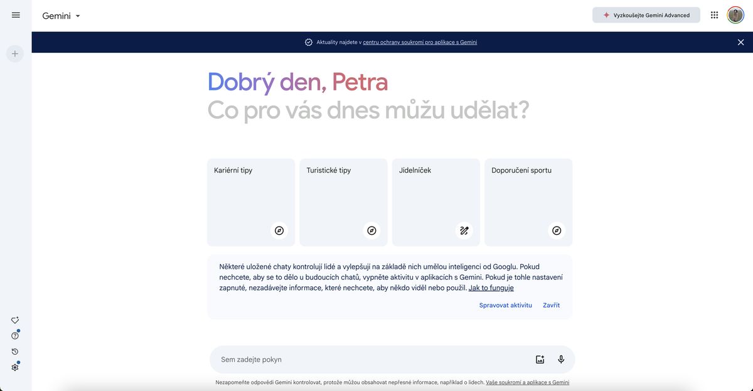Activate the microphone voice input

[561, 360]
